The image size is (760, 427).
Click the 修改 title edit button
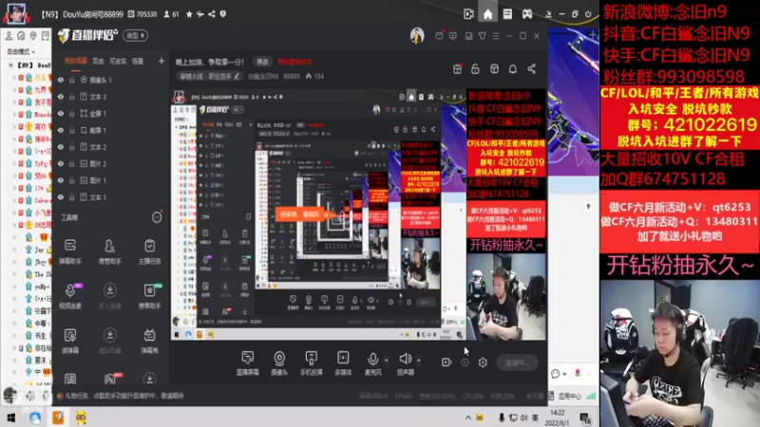click(x=263, y=62)
